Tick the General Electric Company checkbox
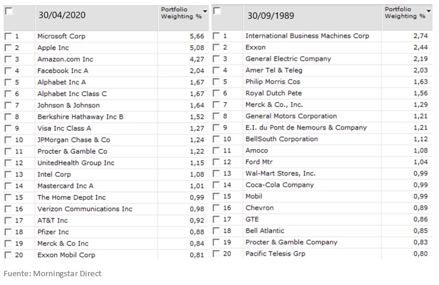The width and height of the screenshot is (439, 285). [x=216, y=59]
